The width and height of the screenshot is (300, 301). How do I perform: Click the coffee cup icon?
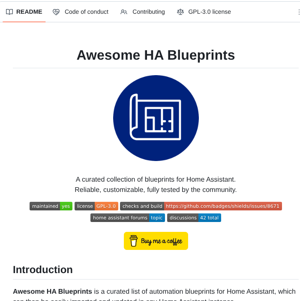pyautogui.click(x=134, y=241)
